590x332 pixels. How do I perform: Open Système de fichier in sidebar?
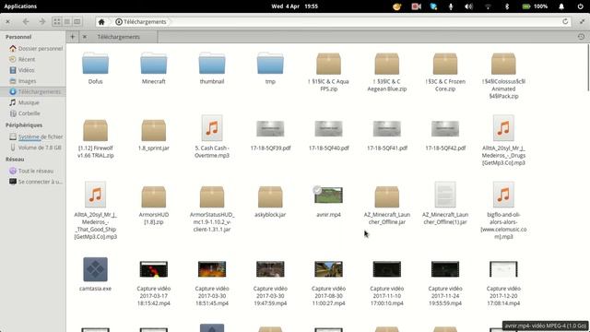point(36,136)
